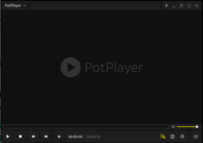Open a file with the eject button
Screen dimensions: 203x143
click(x=59, y=136)
